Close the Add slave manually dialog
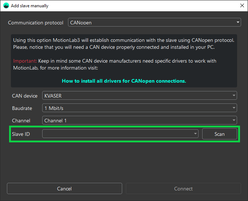Image resolution: width=248 pixels, height=201 pixels. coord(242,6)
